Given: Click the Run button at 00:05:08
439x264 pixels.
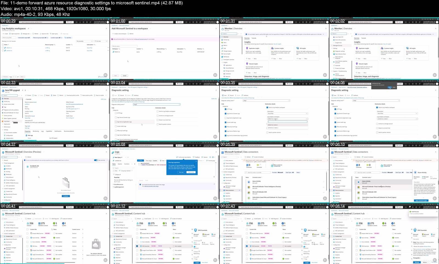Looking at the screenshot, I should pos(140,160).
